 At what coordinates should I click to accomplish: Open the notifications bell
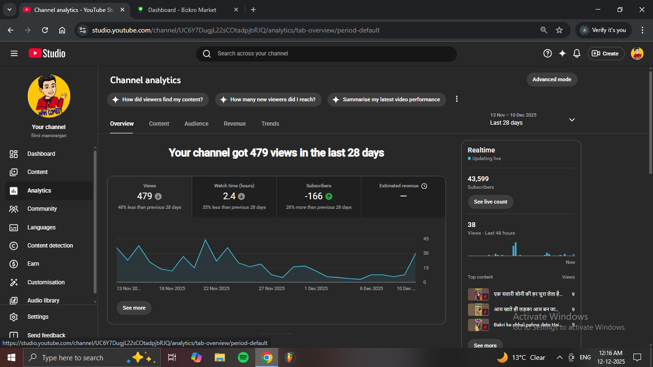pyautogui.click(x=577, y=54)
